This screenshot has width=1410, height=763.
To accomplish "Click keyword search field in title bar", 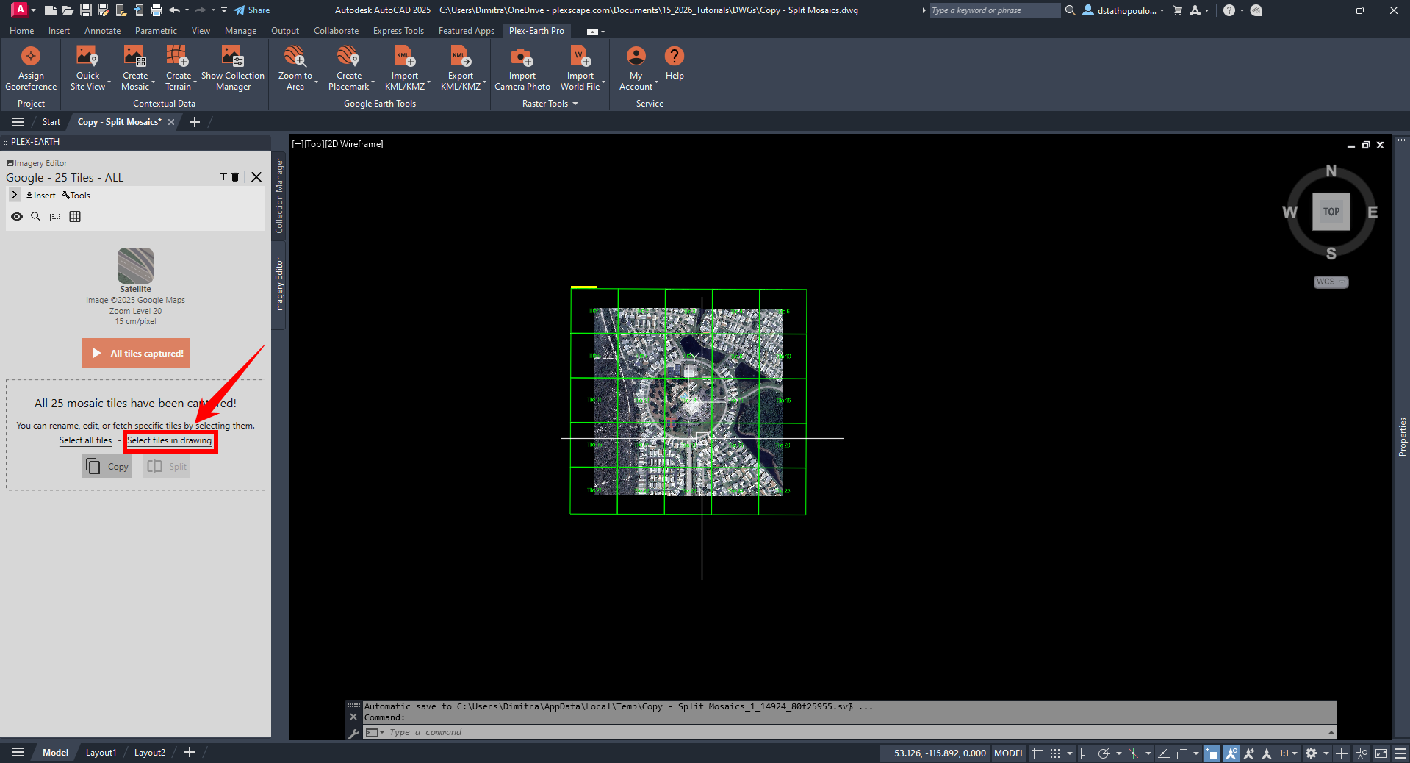I will coord(995,10).
